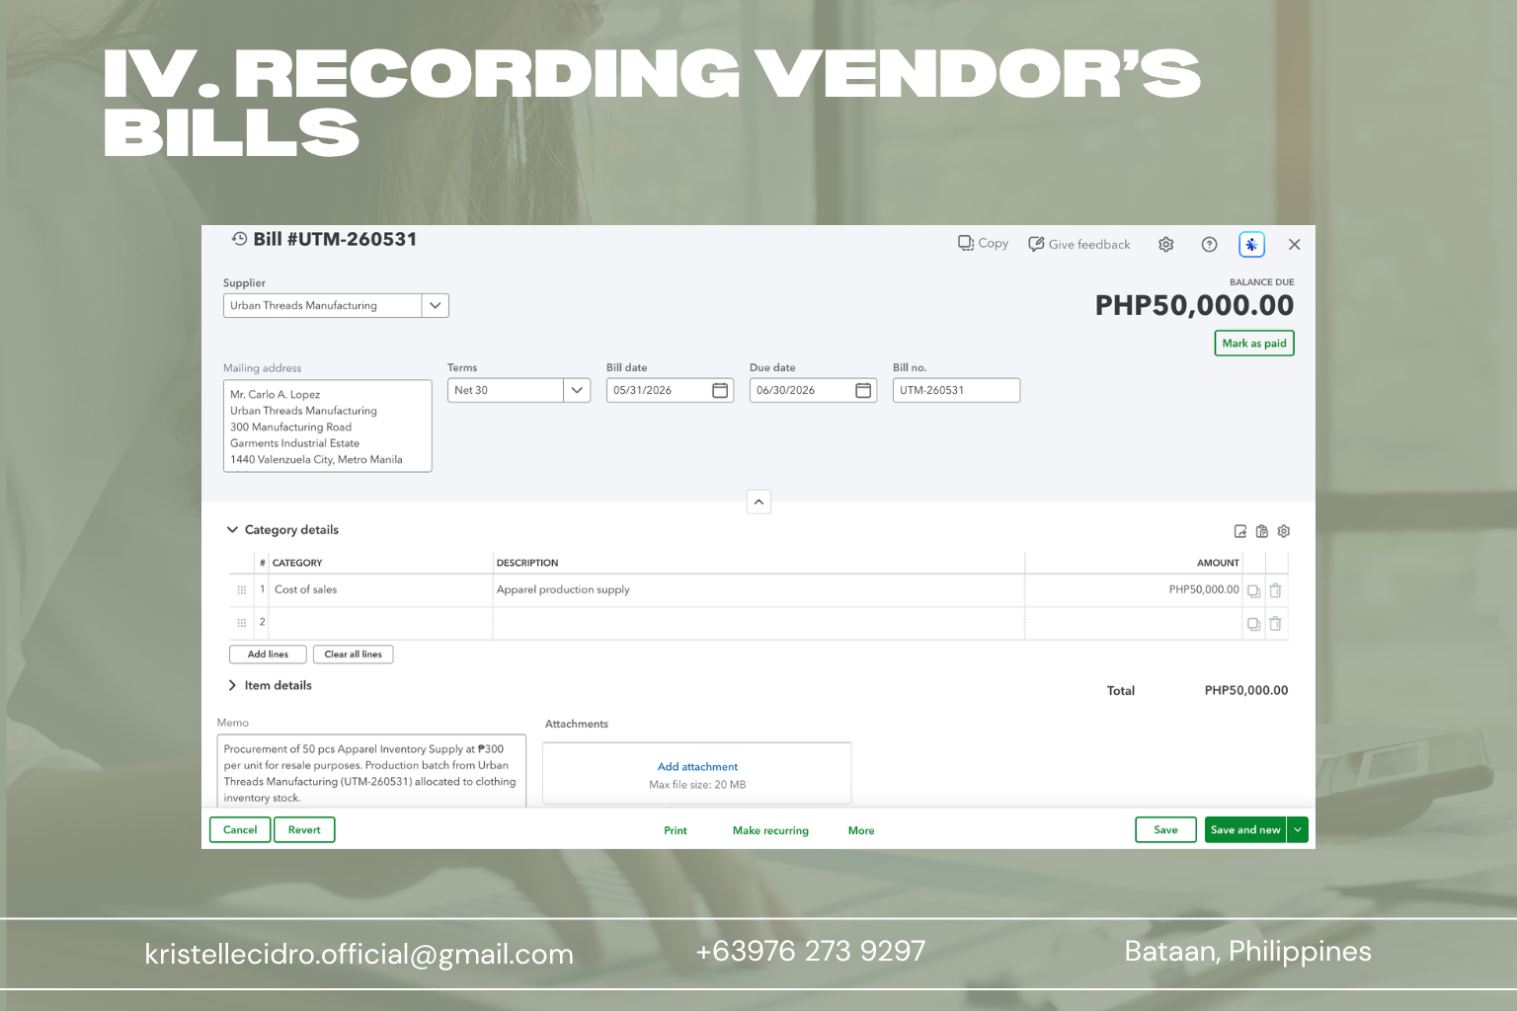
Task: Click the Supplier name field
Action: point(323,305)
